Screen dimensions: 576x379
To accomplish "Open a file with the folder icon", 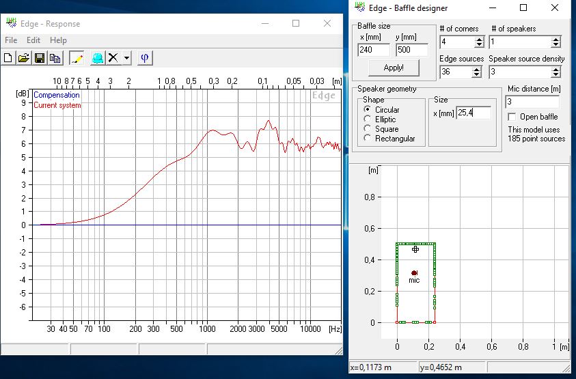I will (x=23, y=58).
